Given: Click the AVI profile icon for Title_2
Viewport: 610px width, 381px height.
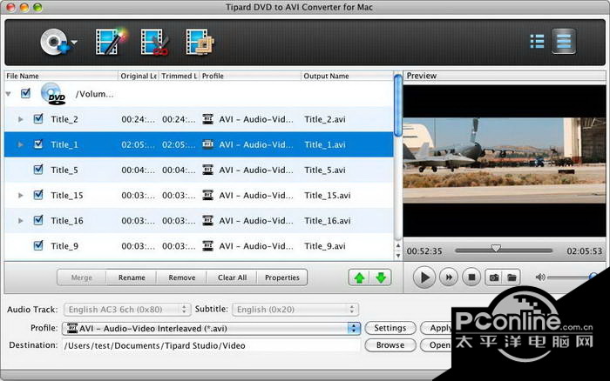Looking at the screenshot, I should [x=207, y=119].
